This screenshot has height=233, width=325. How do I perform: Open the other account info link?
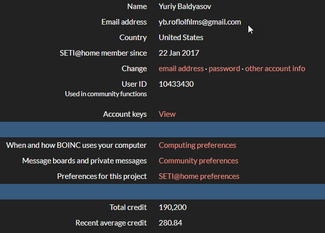point(275,69)
